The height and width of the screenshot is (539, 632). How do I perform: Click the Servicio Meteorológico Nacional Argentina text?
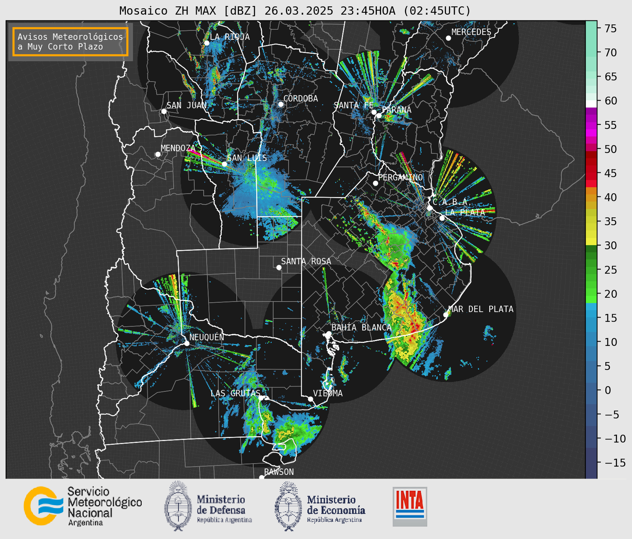105,506
